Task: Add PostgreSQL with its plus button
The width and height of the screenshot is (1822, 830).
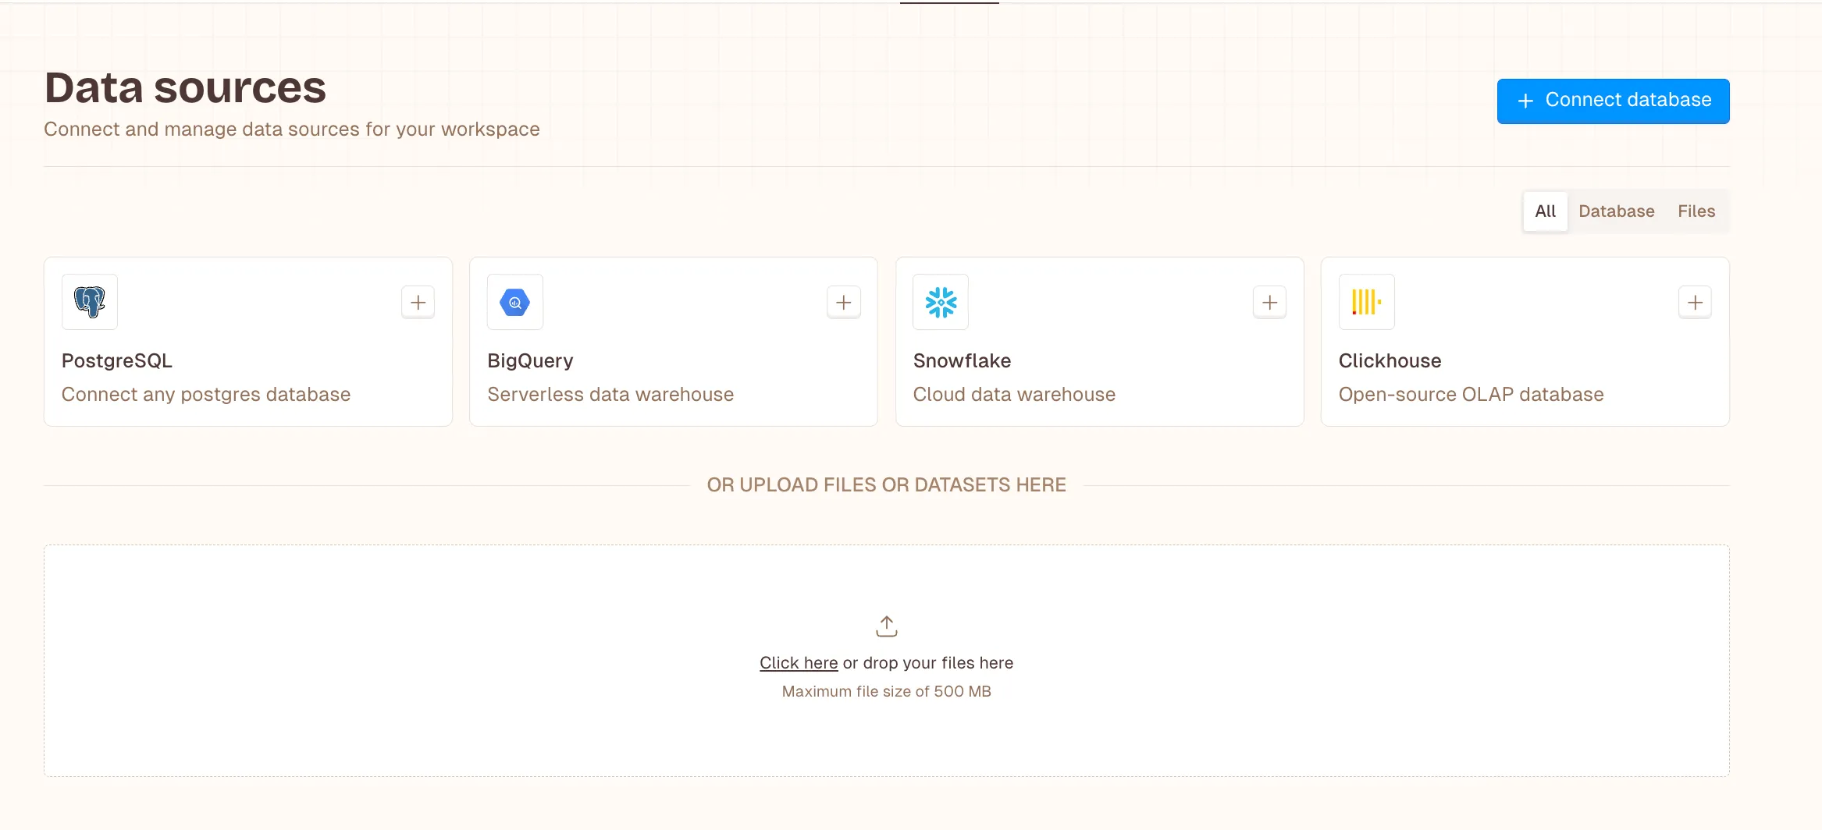Action: point(418,303)
